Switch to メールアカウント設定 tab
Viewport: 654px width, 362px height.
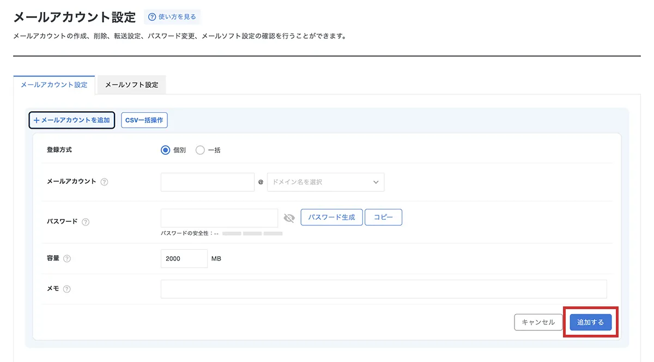click(54, 85)
